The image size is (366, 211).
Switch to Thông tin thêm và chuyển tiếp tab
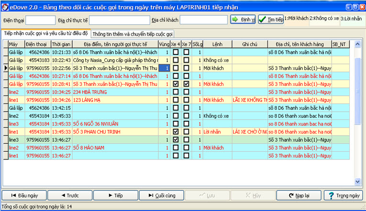133,34
